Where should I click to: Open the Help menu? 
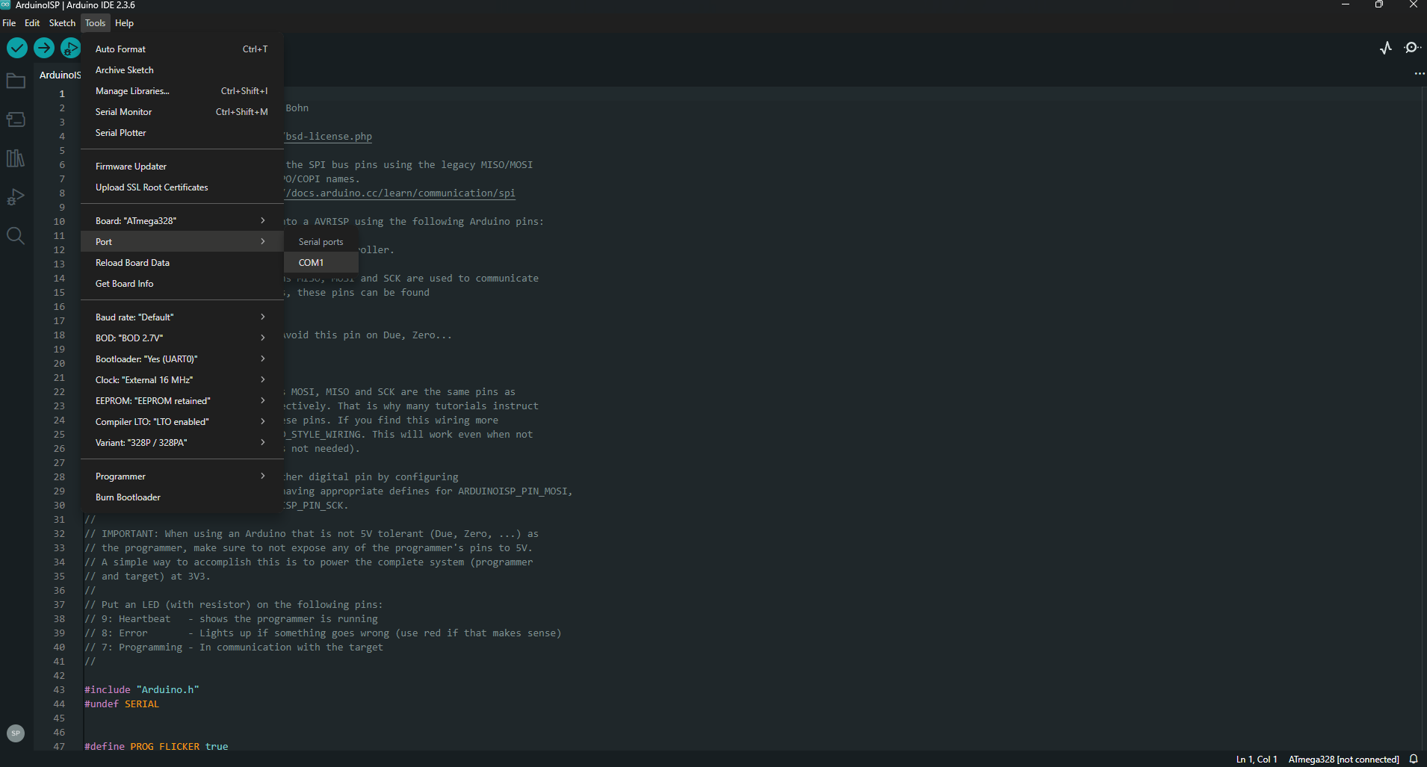[x=124, y=23]
